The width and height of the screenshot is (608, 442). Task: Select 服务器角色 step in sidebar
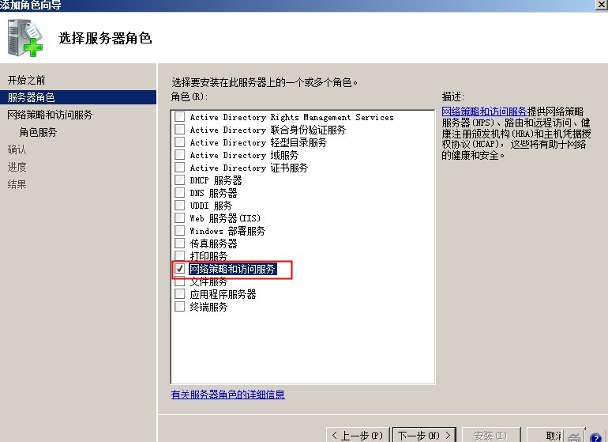[x=78, y=97]
